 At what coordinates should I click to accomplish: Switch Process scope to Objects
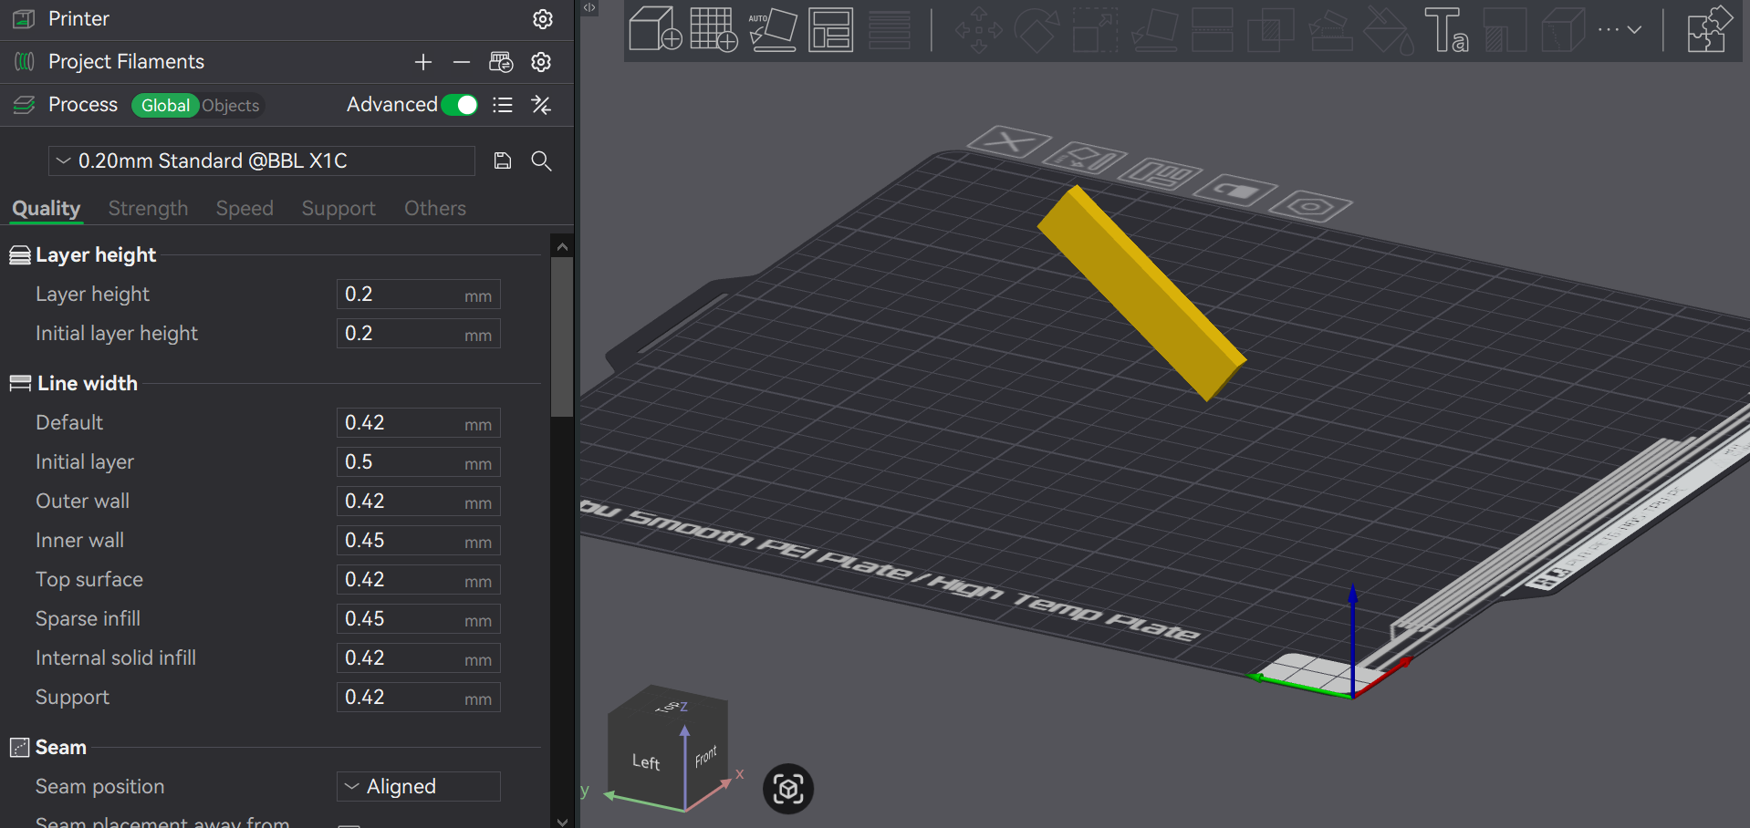pyautogui.click(x=231, y=105)
